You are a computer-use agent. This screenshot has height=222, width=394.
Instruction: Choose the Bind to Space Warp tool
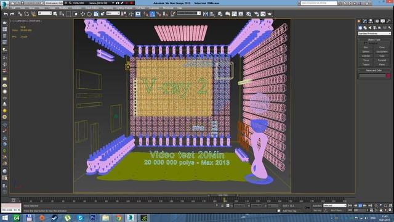(x=33, y=14)
